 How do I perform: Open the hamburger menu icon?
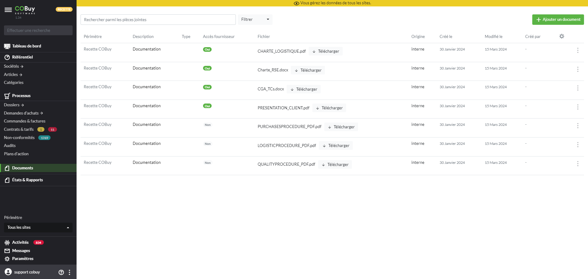tap(8, 10)
